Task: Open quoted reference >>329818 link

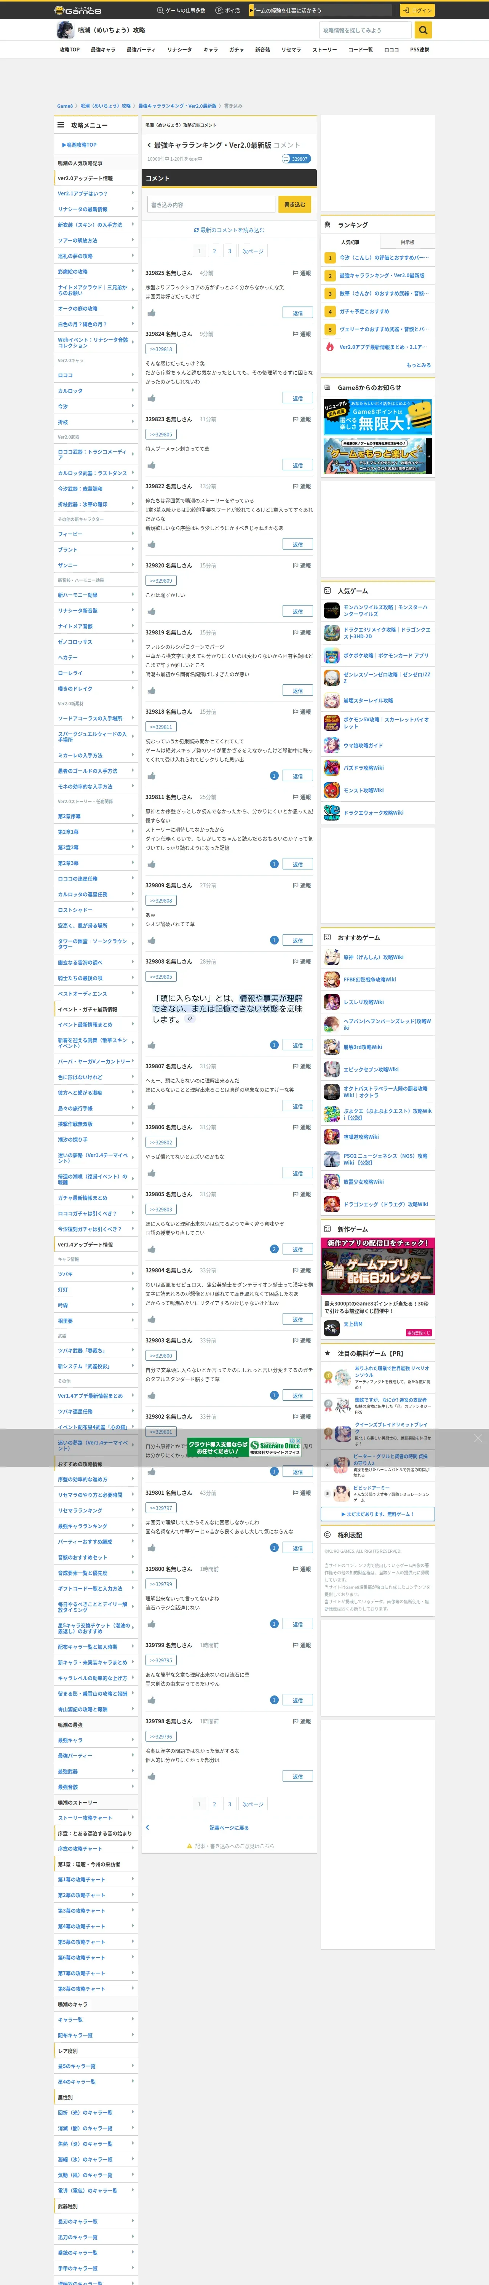Action: (161, 350)
